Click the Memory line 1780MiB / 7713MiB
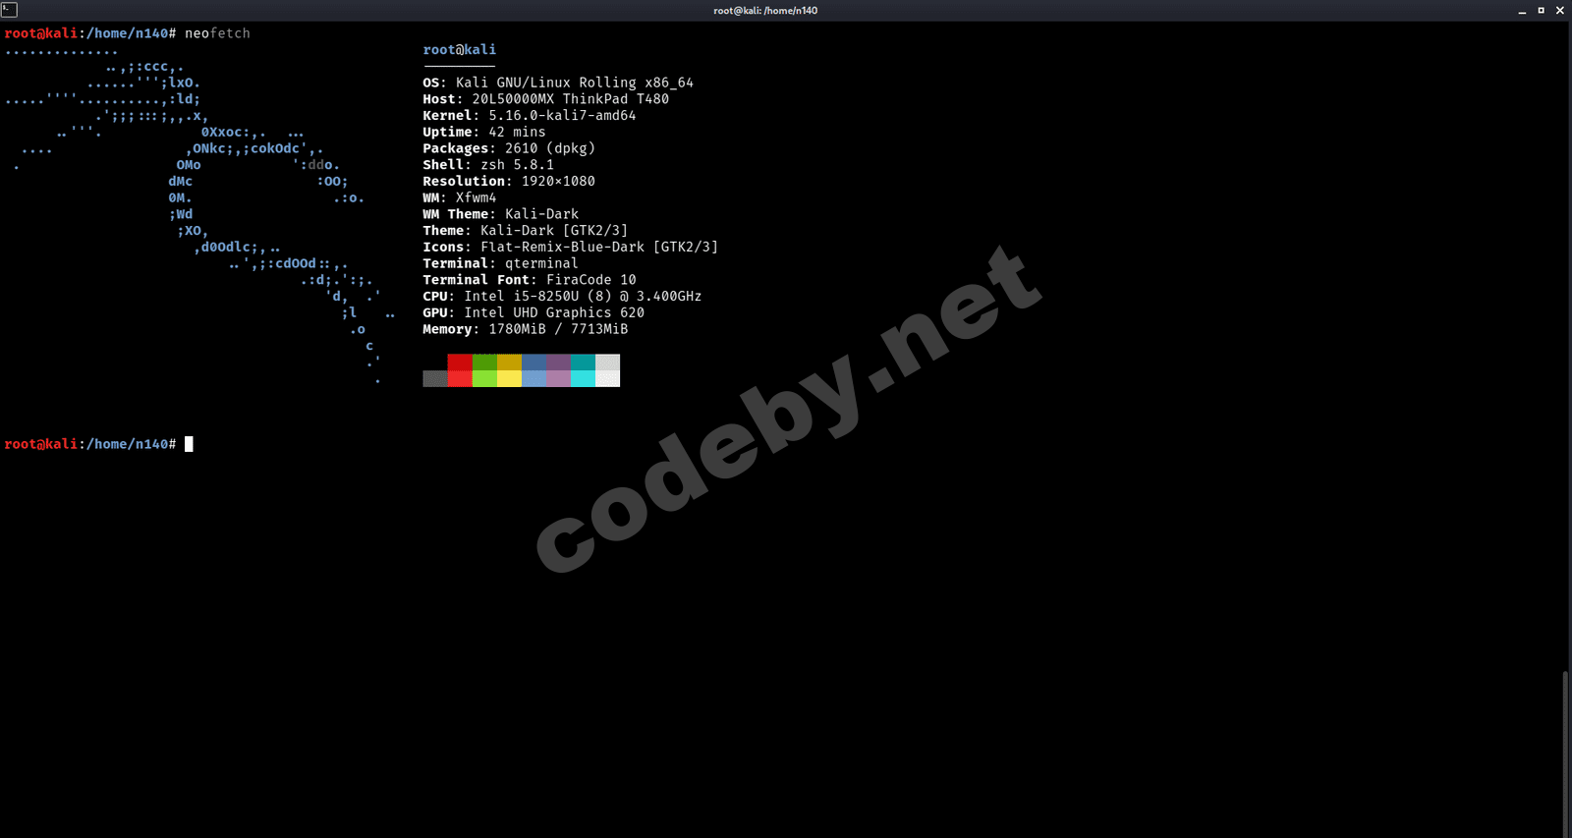Screen dimensions: 1572x838 tap(526, 329)
